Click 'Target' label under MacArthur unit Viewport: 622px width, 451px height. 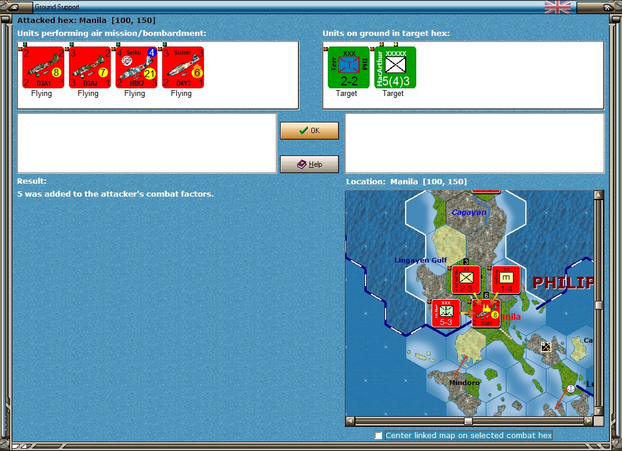click(393, 94)
